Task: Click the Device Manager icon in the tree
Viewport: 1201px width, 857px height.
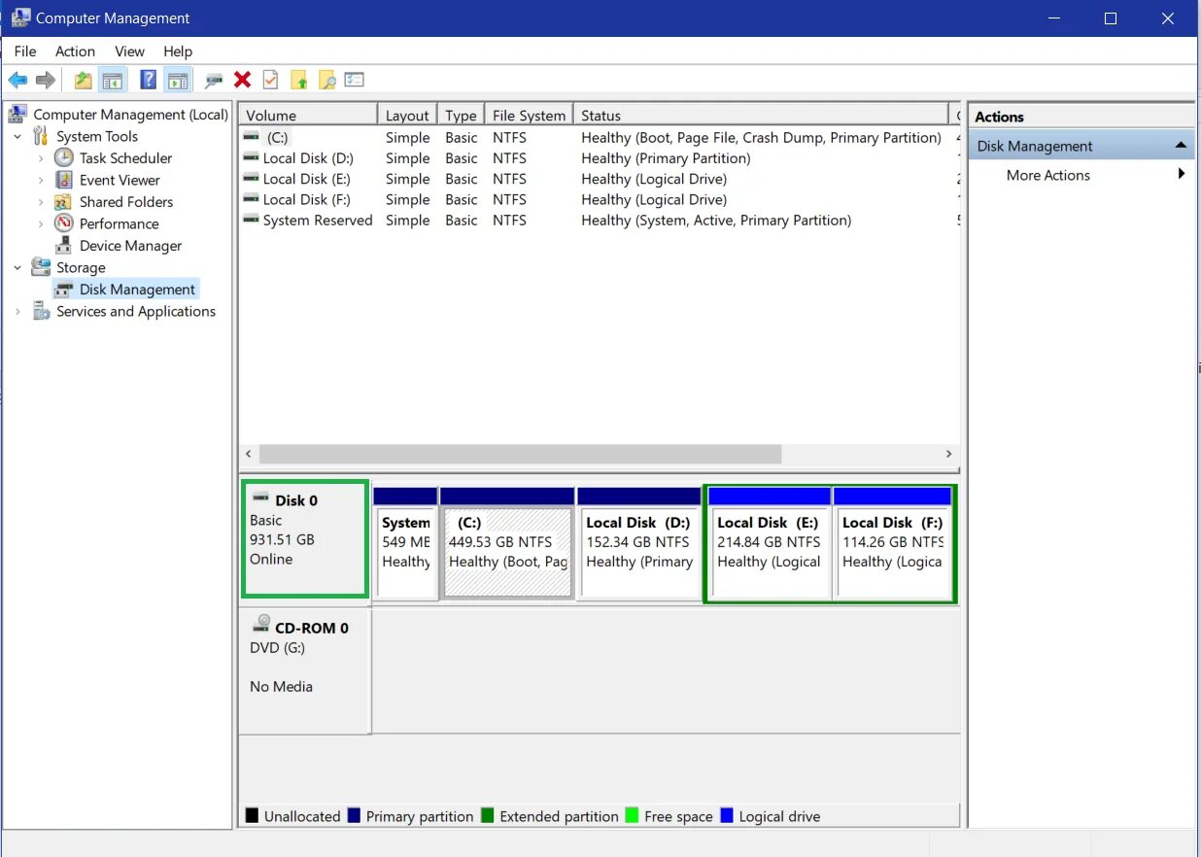Action: [64, 246]
